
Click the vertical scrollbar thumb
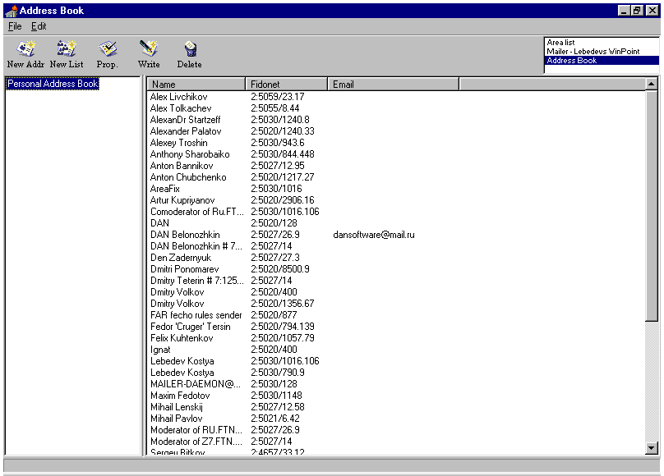click(652, 205)
